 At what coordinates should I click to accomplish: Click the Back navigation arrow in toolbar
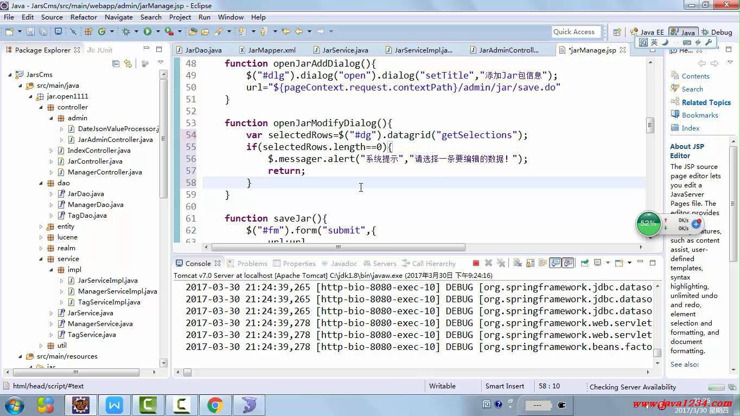pyautogui.click(x=299, y=31)
